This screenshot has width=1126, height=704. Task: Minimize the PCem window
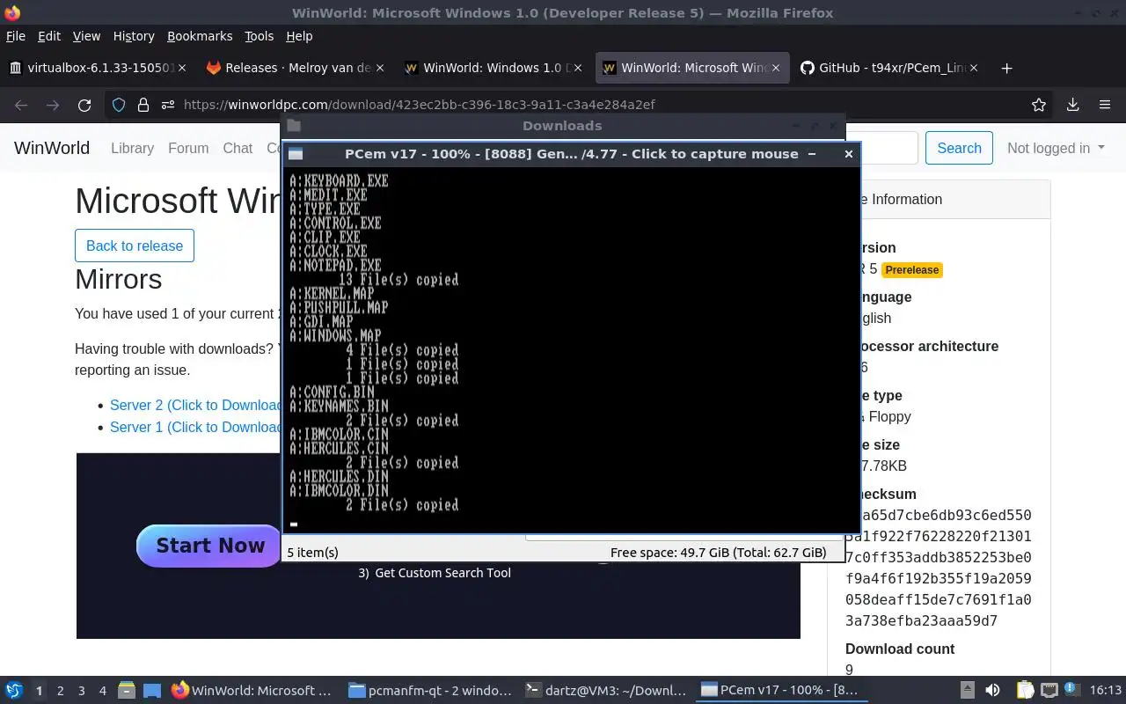pyautogui.click(x=811, y=154)
